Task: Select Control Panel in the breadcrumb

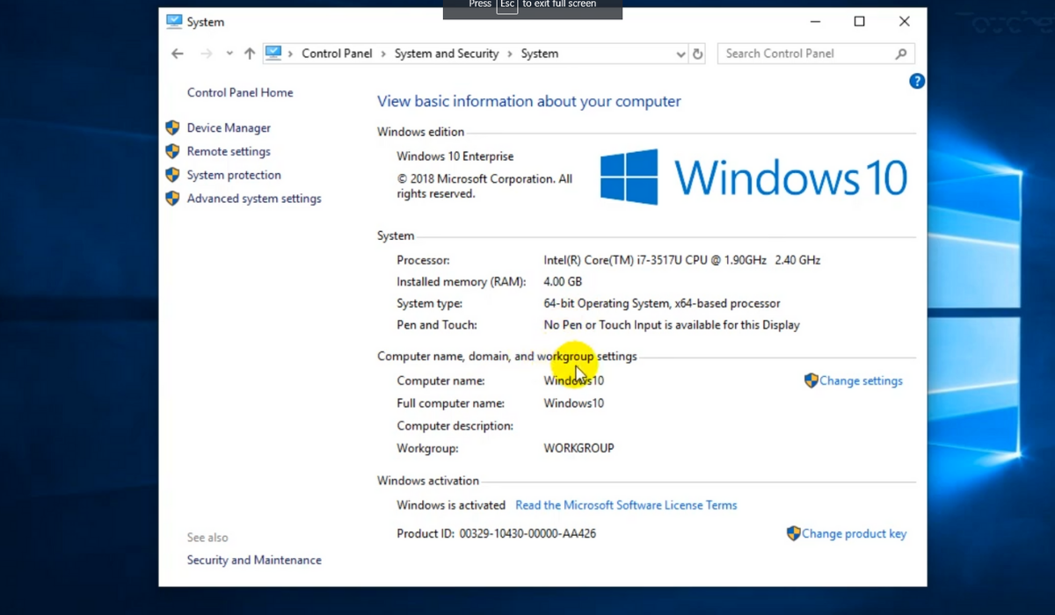Action: tap(337, 54)
